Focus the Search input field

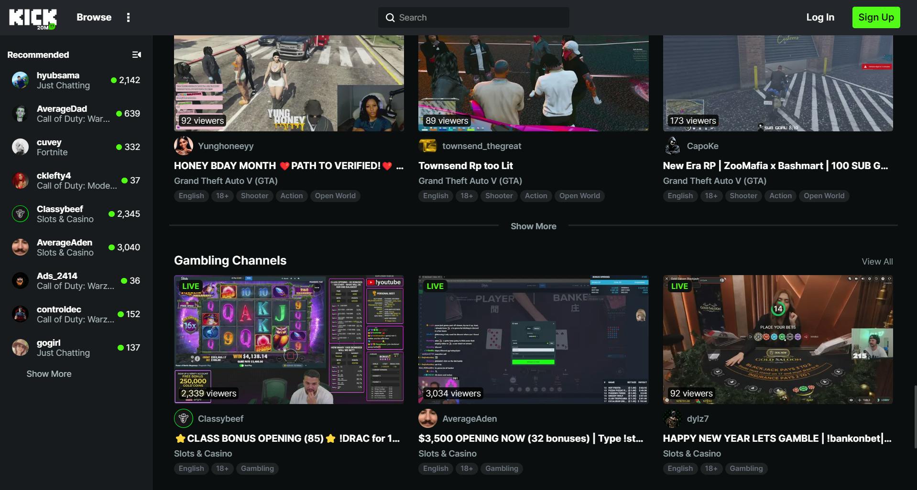coord(473,18)
